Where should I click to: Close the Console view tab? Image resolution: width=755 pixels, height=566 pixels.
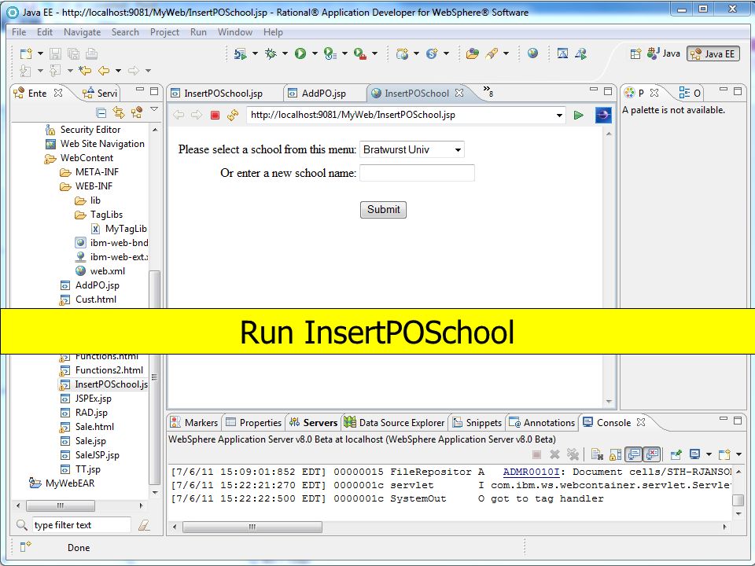coord(640,422)
